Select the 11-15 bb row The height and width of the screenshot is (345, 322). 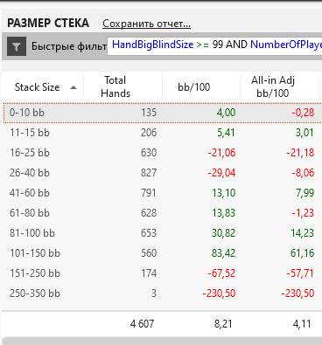pyautogui.click(x=162, y=133)
